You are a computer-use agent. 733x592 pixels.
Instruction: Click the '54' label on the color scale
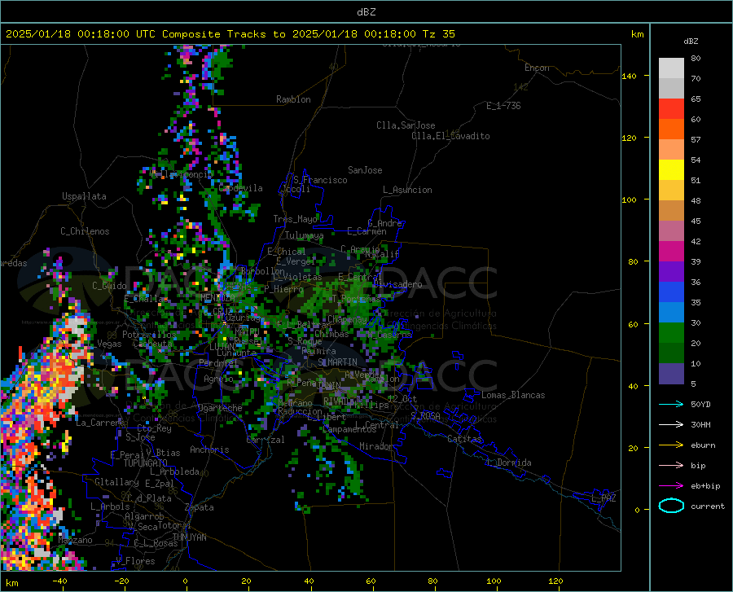click(x=696, y=160)
